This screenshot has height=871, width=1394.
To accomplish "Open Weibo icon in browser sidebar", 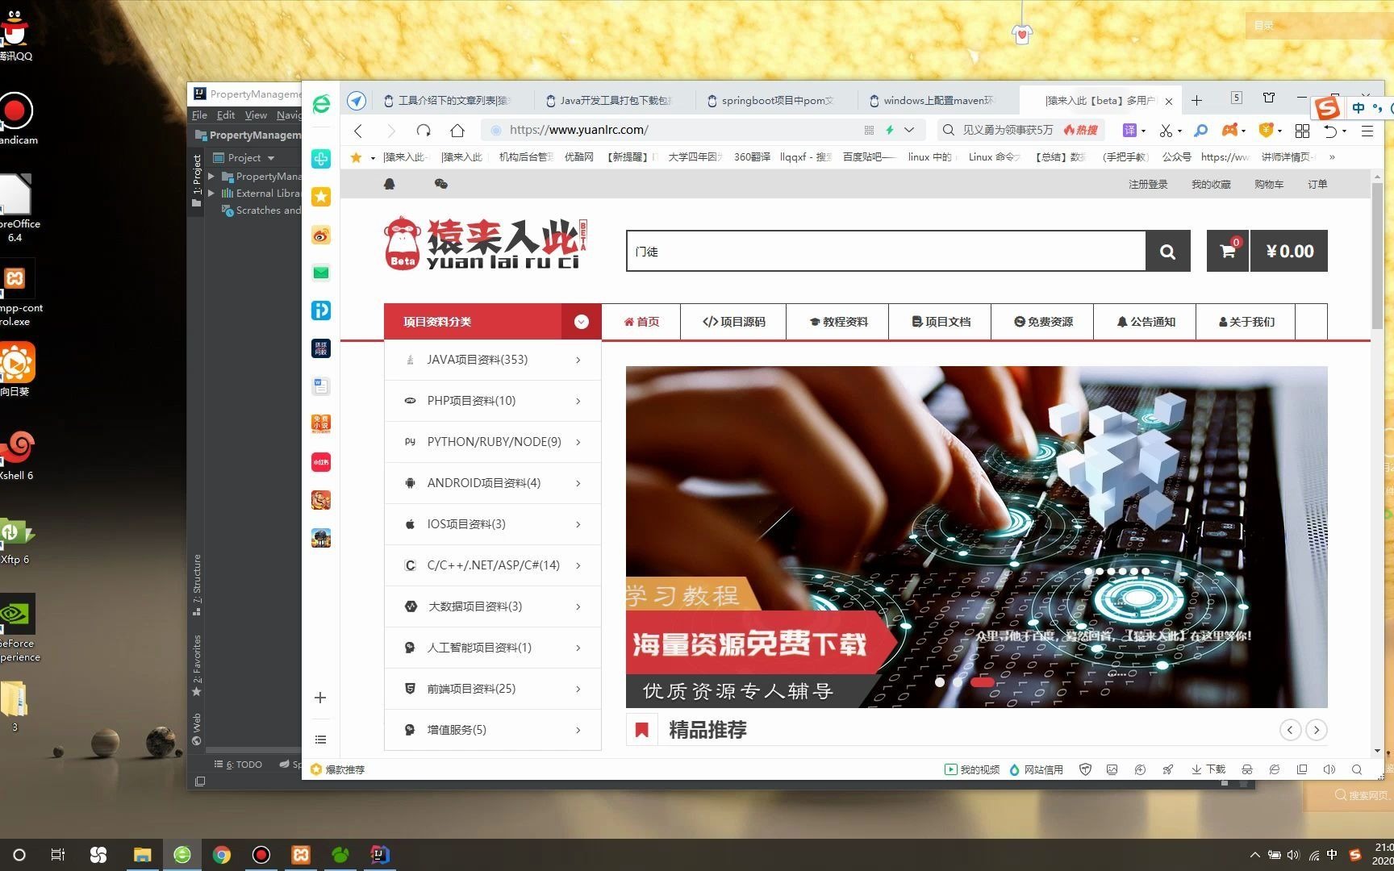I will pos(321,235).
